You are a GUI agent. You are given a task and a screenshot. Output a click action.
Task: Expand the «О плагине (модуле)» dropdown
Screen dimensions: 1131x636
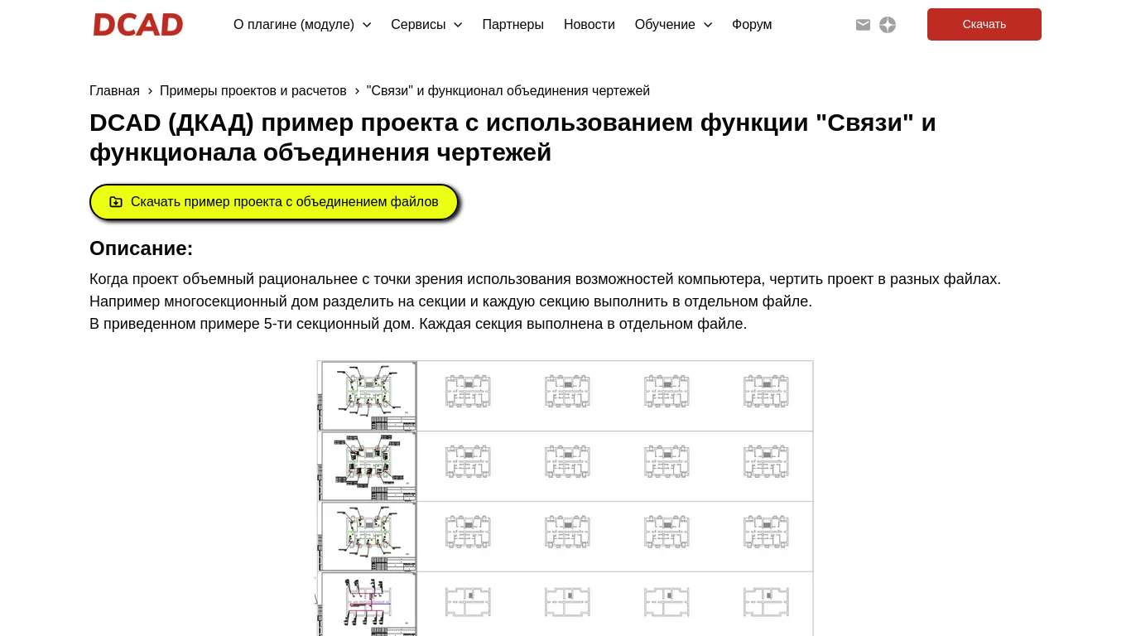(x=302, y=25)
